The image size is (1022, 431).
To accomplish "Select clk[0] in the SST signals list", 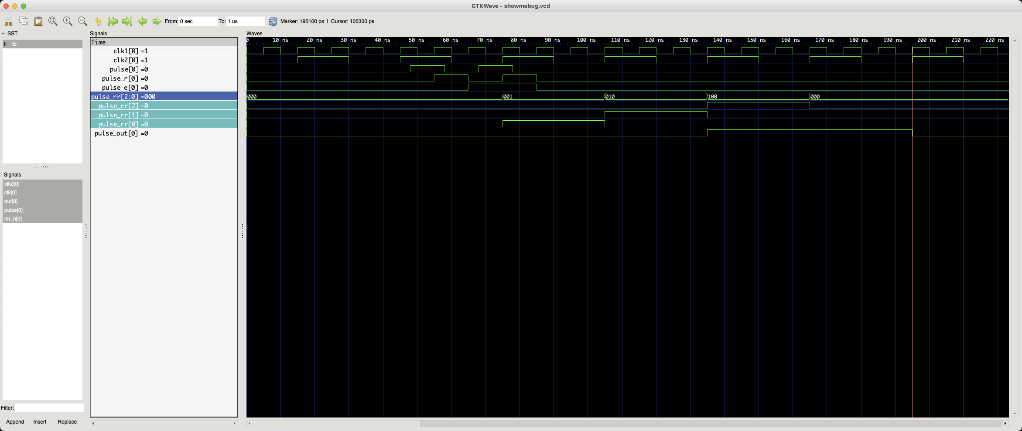I will point(42,193).
